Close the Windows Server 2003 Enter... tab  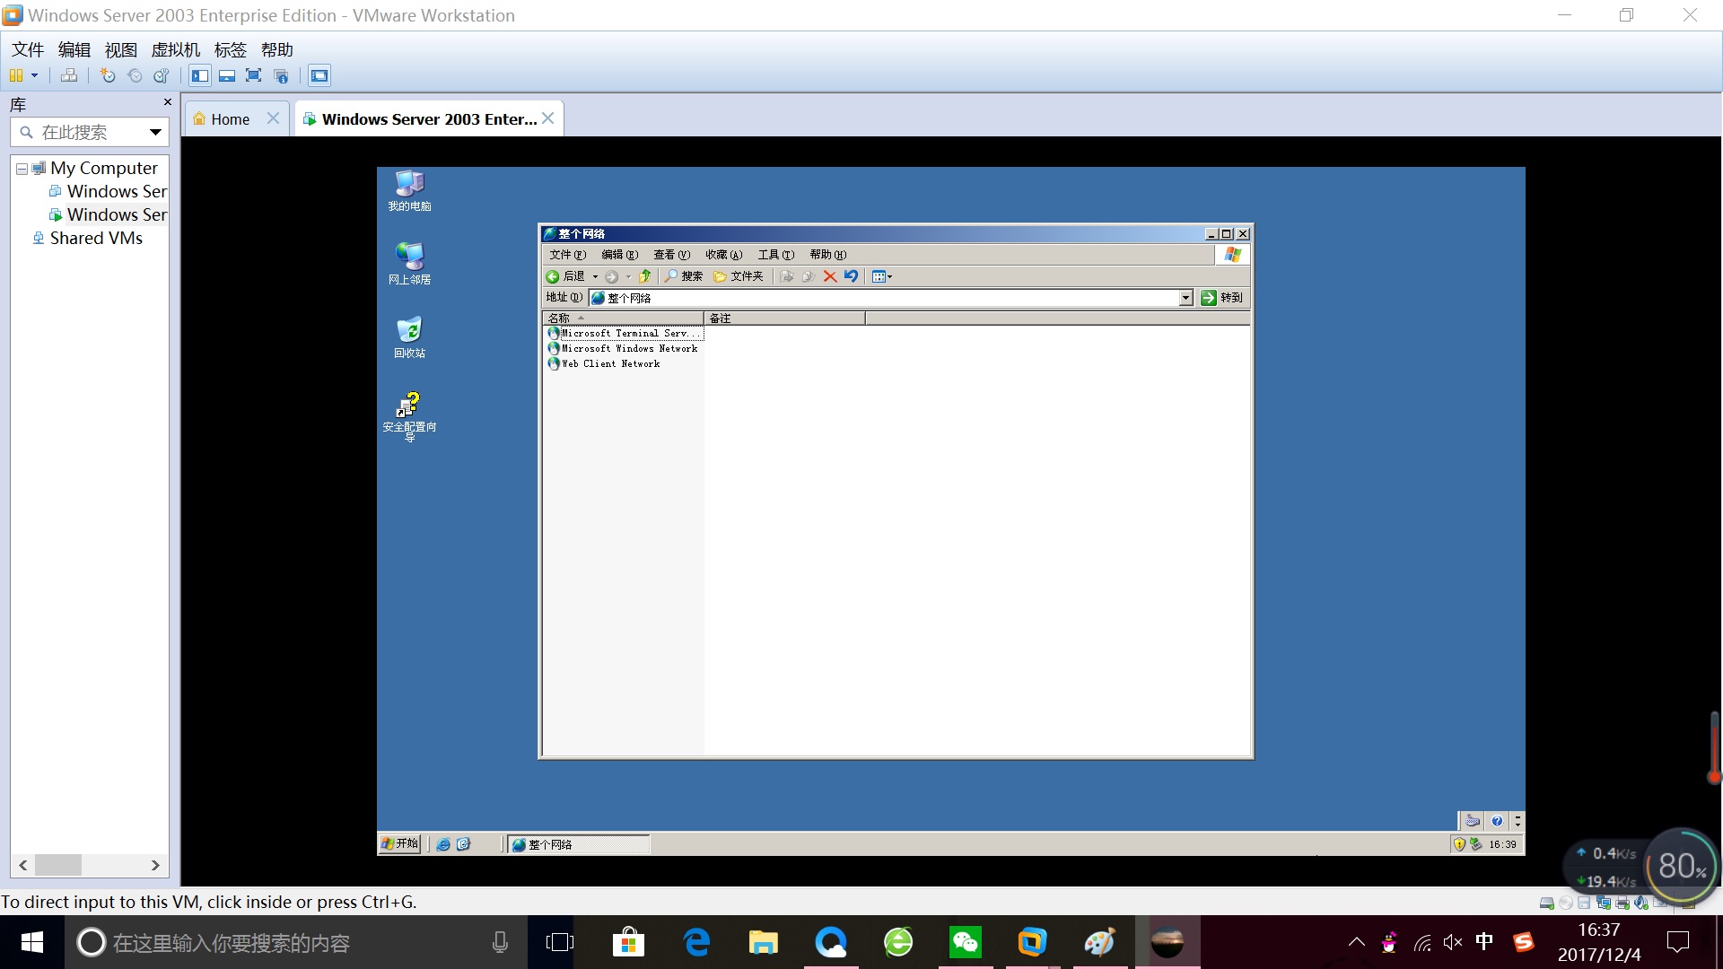pyautogui.click(x=548, y=118)
